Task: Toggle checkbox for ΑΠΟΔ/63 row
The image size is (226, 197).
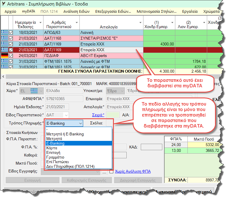Action: coord(11,32)
